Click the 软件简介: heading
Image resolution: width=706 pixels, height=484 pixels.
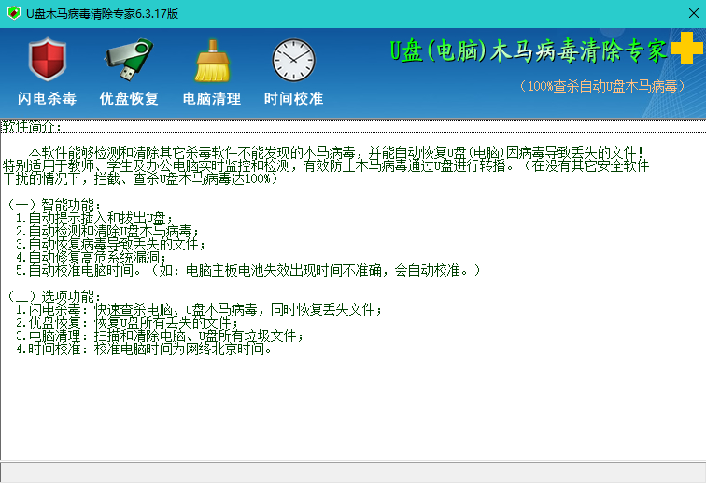click(x=32, y=126)
